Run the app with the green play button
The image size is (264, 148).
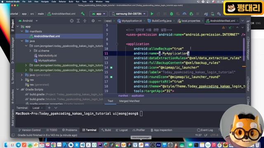(x=152, y=14)
